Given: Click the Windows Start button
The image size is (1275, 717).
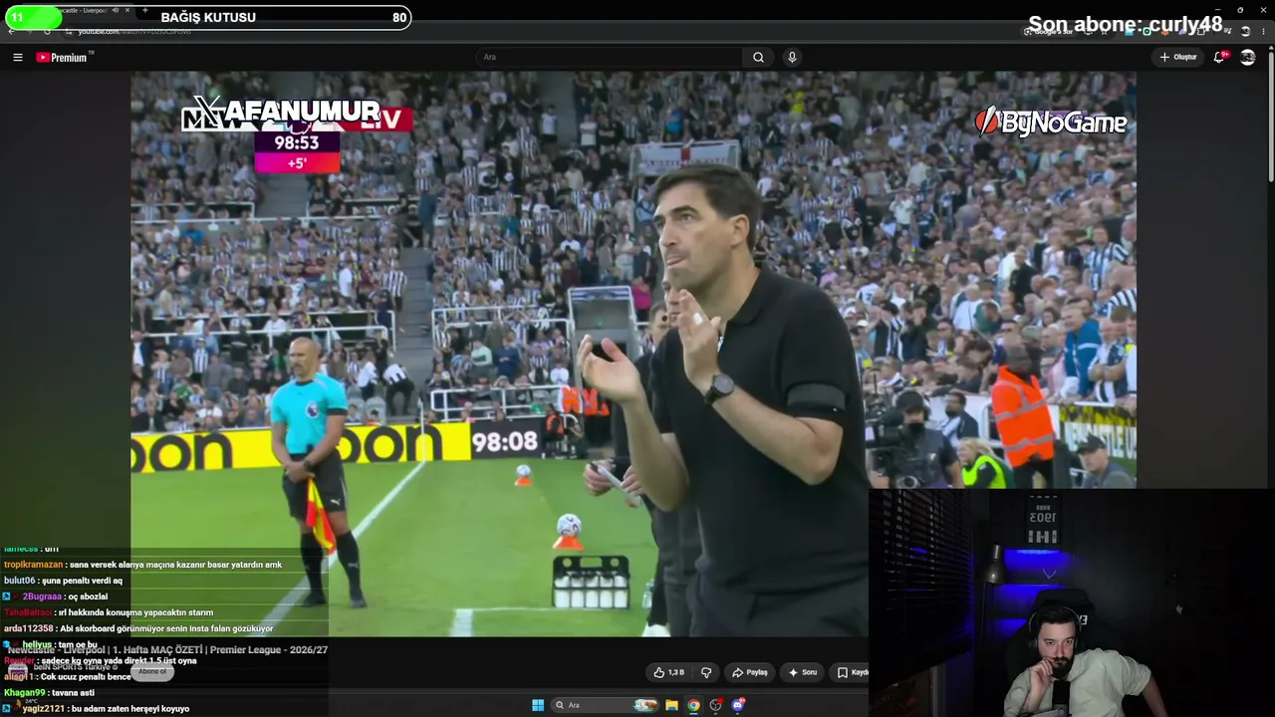Looking at the screenshot, I should 538,705.
